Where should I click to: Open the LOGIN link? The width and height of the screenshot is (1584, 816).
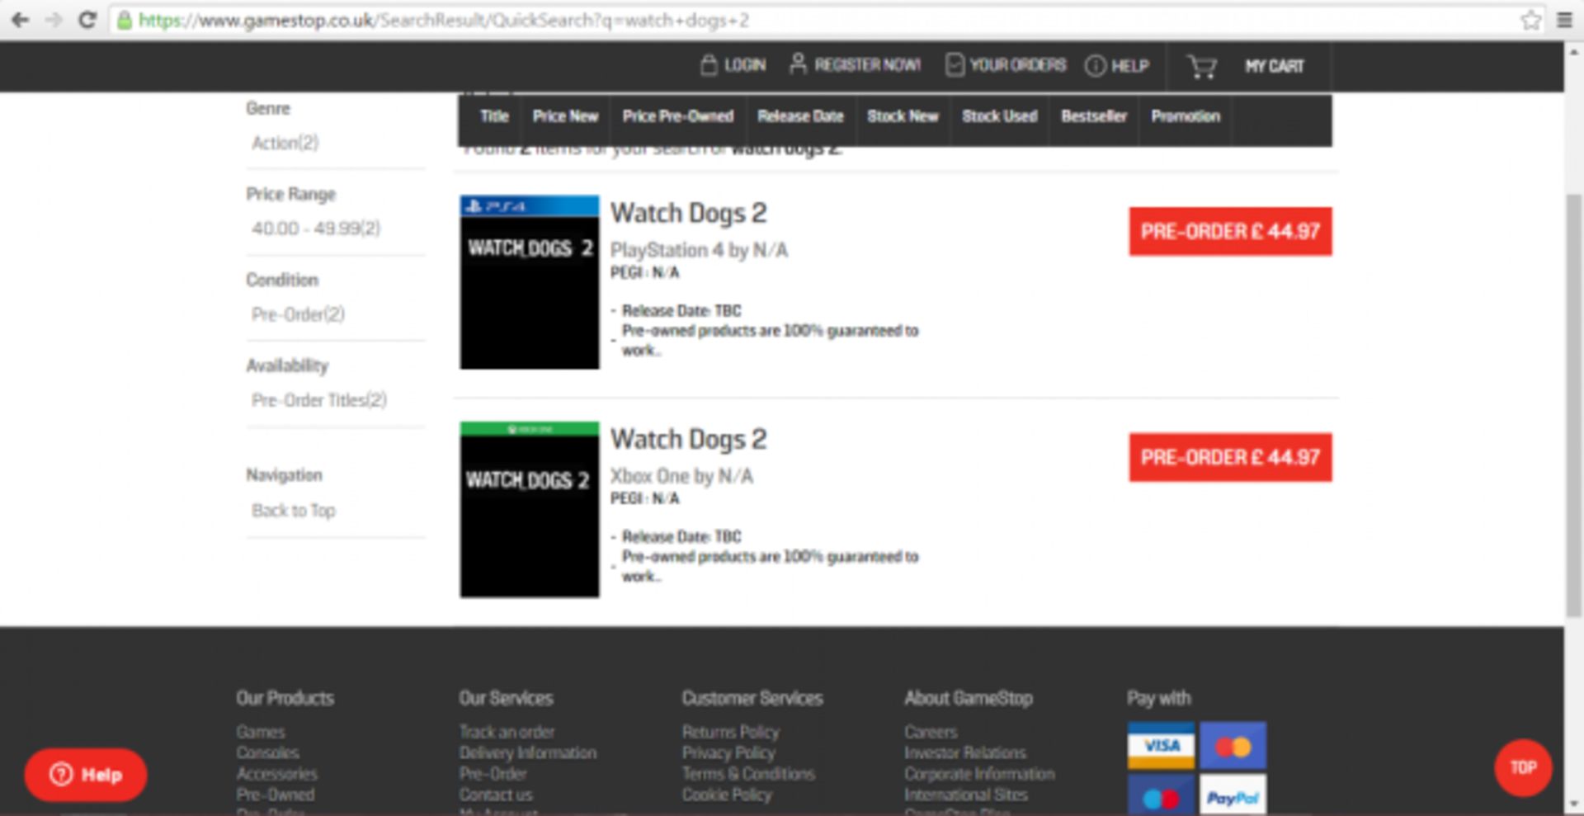[745, 65]
